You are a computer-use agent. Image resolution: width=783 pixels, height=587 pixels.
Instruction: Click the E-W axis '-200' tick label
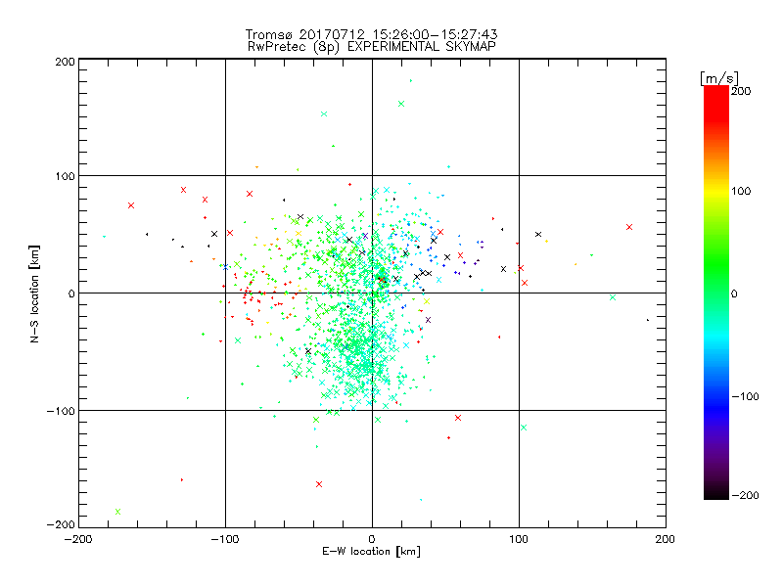tap(78, 539)
